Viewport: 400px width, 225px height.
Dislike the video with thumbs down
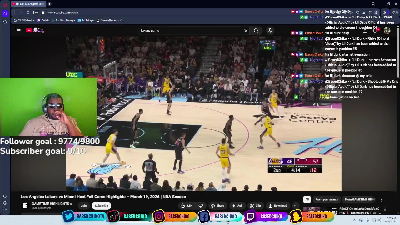[201, 206]
